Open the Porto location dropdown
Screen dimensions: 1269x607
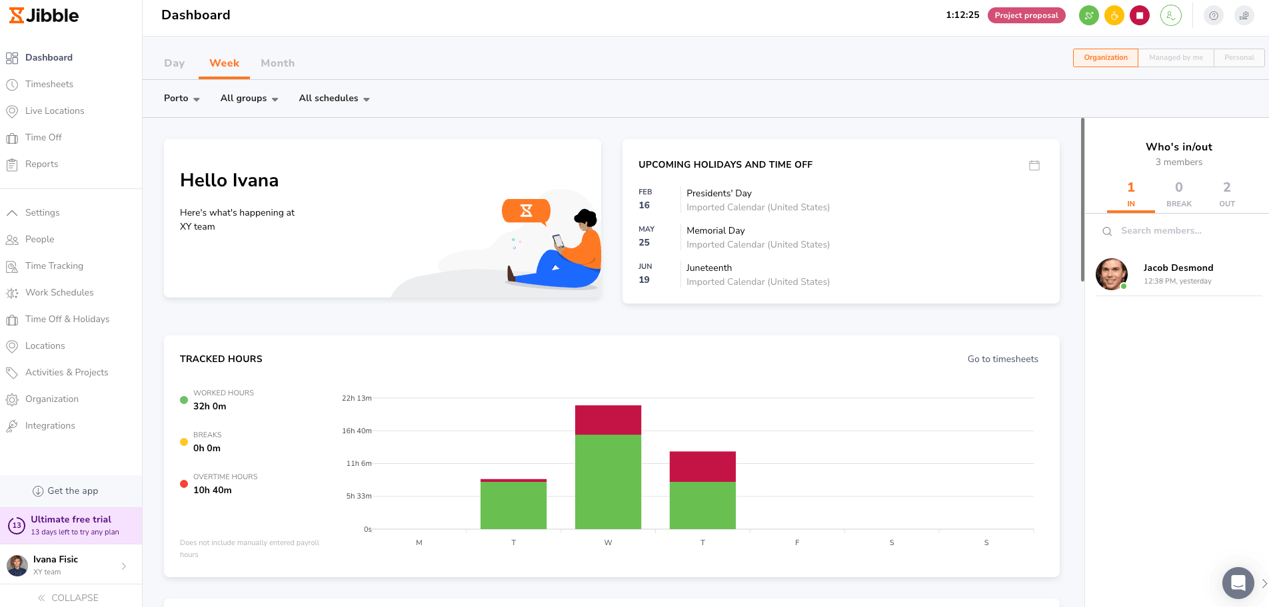pyautogui.click(x=181, y=99)
